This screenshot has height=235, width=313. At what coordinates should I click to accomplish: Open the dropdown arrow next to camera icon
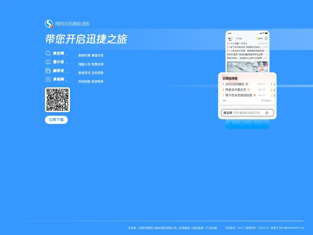pos(270,113)
